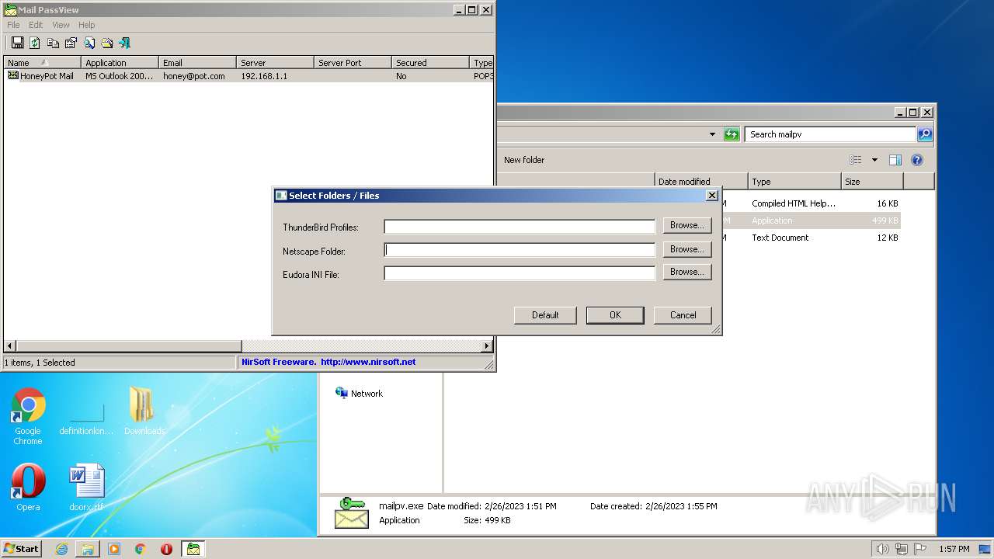The width and height of the screenshot is (994, 559).
Task: Open the View menu in Mail PassView
Action: (61, 25)
